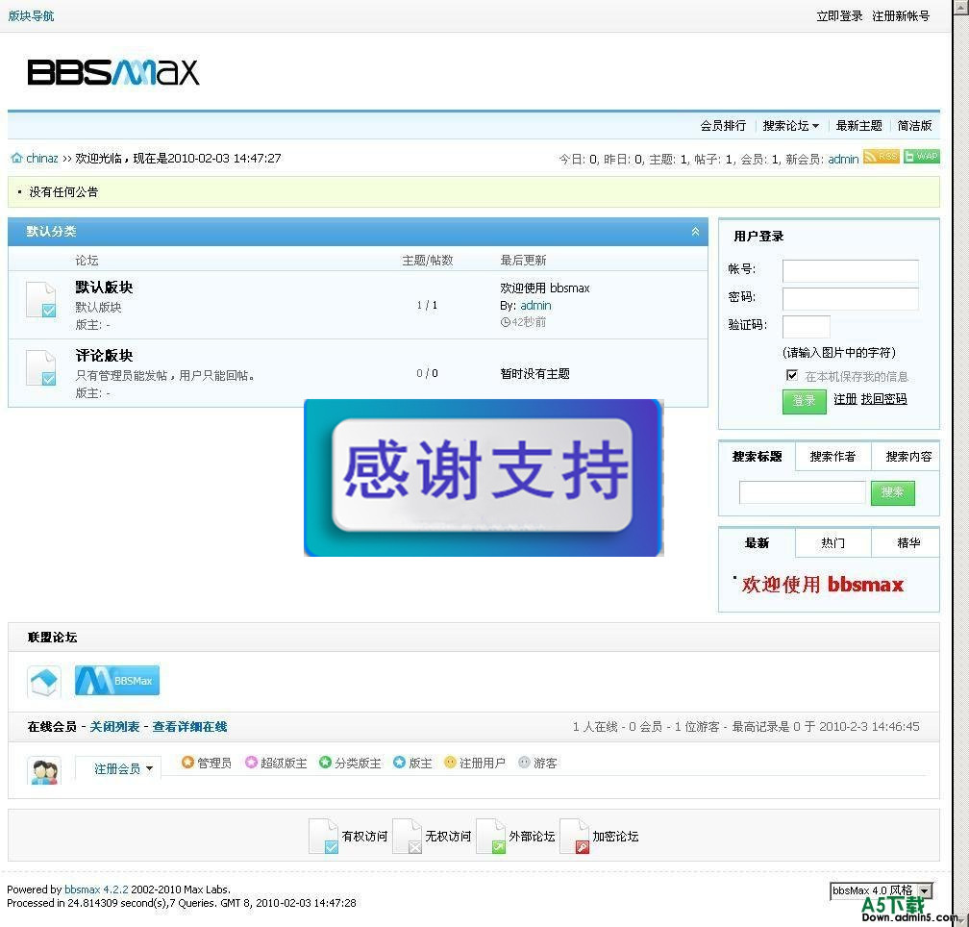Open admin profile after 新会员

tap(843, 160)
